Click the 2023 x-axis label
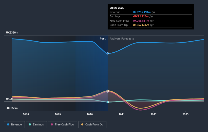This screenshot has width=208, height=132. (185, 114)
